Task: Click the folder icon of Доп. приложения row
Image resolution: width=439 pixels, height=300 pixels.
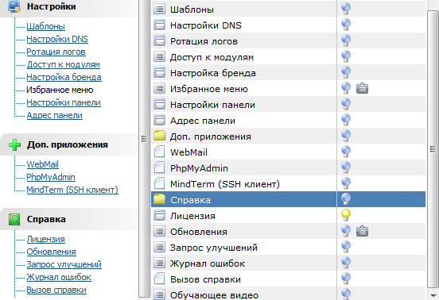Action: click(x=160, y=136)
